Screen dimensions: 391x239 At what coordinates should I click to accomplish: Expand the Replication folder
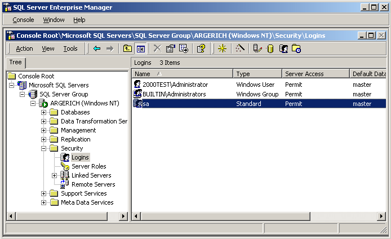[43, 139]
